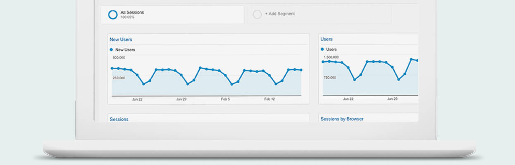
Task: Click the first data point in New Users chart
Action: [112, 68]
